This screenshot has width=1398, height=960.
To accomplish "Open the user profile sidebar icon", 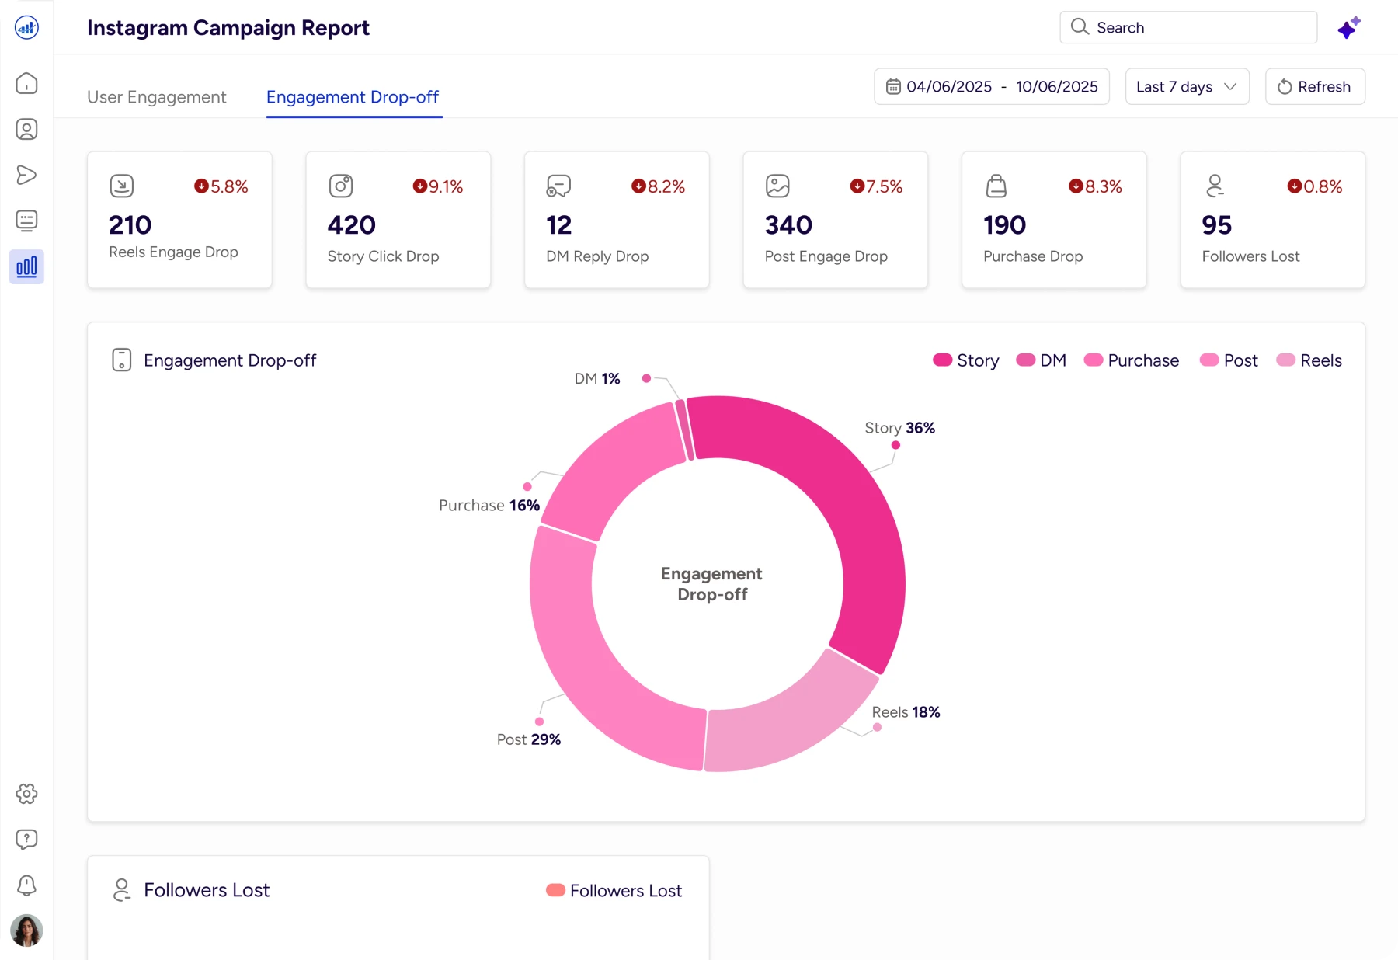I will (x=26, y=129).
